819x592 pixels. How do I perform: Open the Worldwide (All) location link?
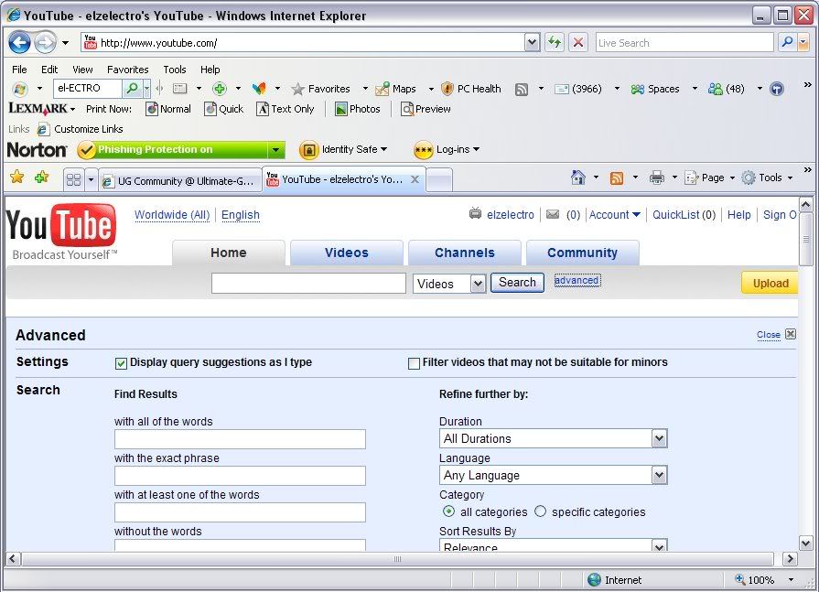(172, 215)
